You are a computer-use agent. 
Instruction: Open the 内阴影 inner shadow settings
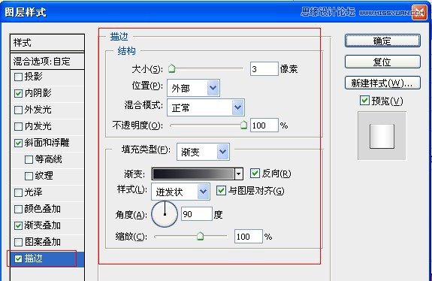click(38, 93)
